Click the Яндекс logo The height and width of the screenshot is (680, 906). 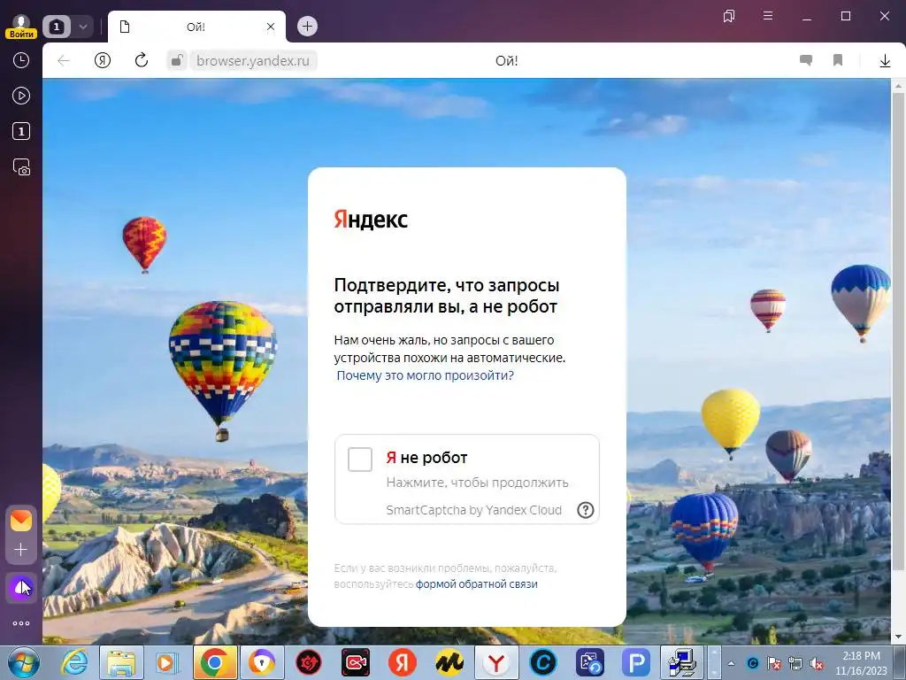click(371, 220)
